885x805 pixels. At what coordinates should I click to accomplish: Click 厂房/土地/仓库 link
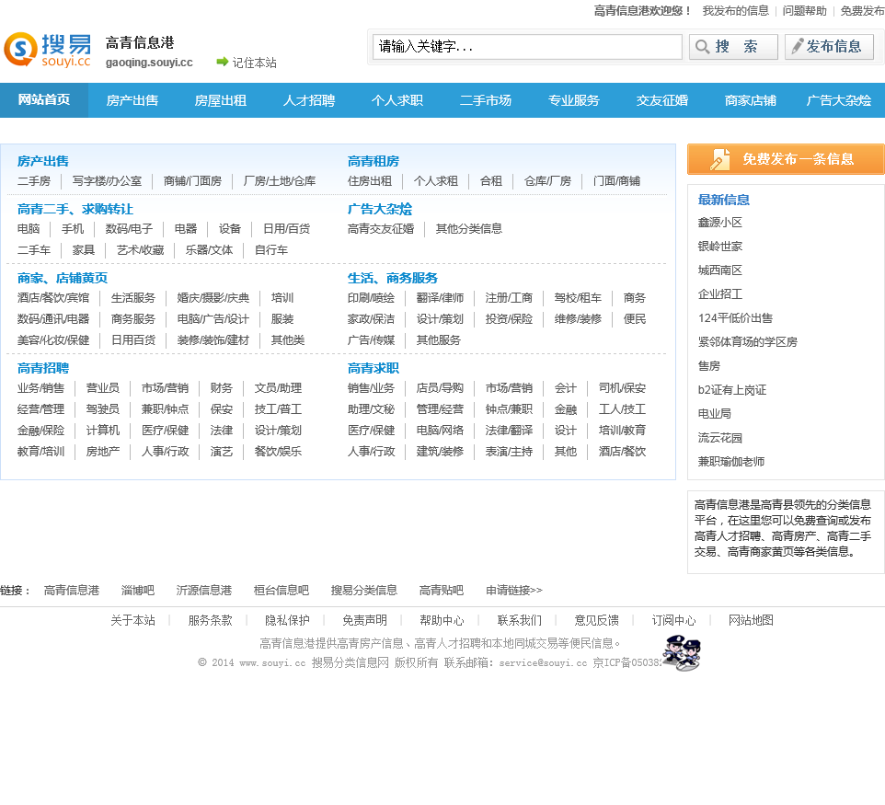pyautogui.click(x=280, y=181)
